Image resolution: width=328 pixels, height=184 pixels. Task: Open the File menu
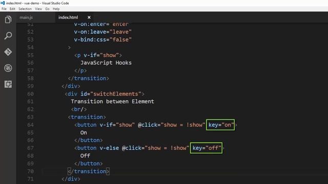(4, 9)
